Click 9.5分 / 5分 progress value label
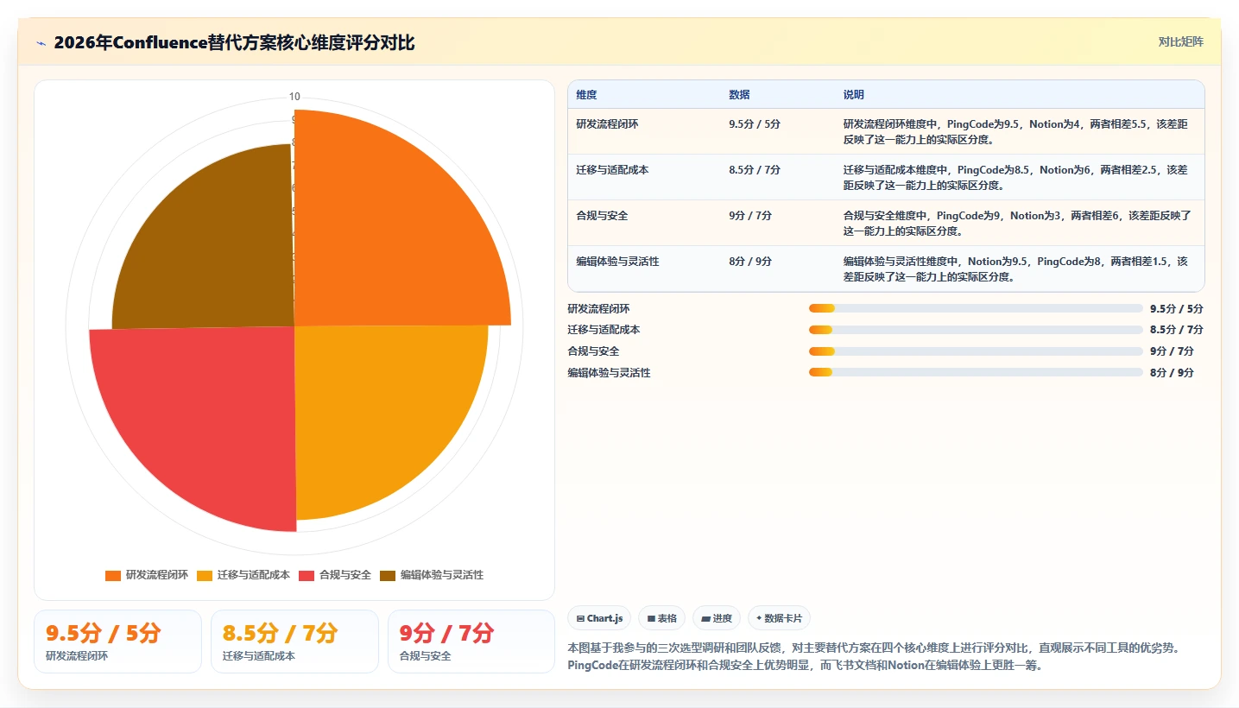Image resolution: width=1239 pixels, height=708 pixels. pyautogui.click(x=1177, y=308)
